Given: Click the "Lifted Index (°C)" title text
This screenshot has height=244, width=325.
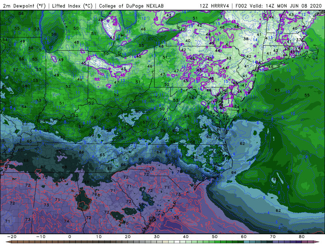Looking at the screenshot, I should coord(72,6).
